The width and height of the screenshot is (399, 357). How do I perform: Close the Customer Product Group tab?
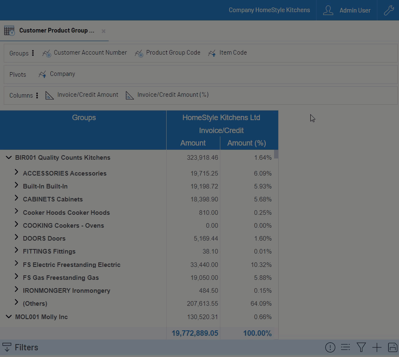click(x=103, y=31)
